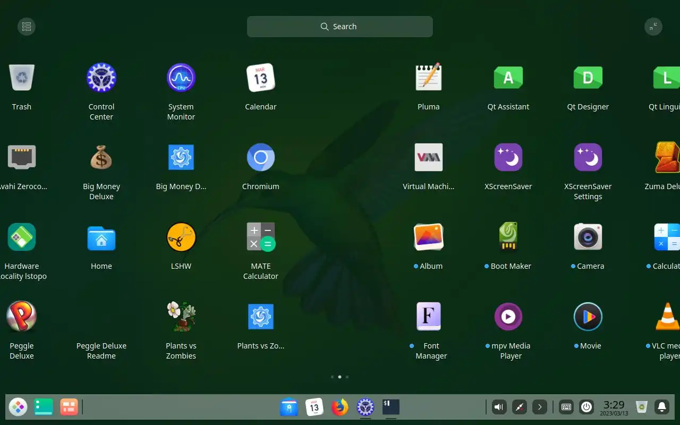Click the launcher button in the dock
This screenshot has width=680, height=425.
point(18,407)
